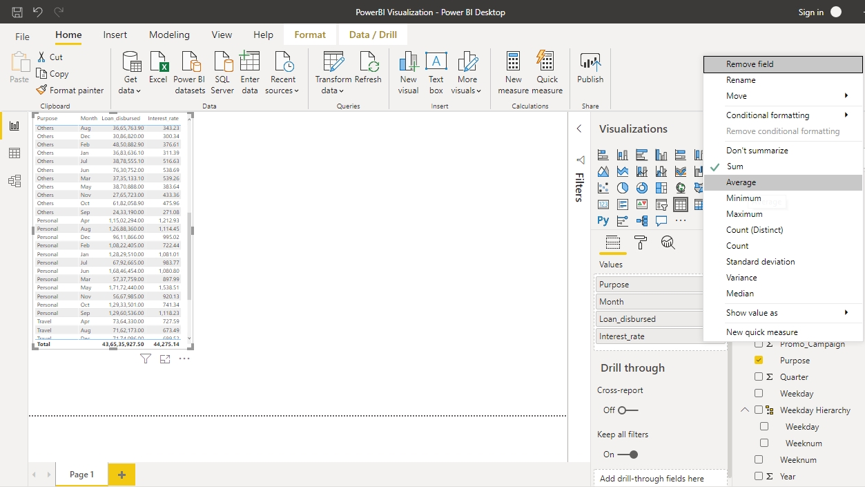This screenshot has width=865, height=487.
Task: Click Remove field in context menu
Action: click(750, 64)
